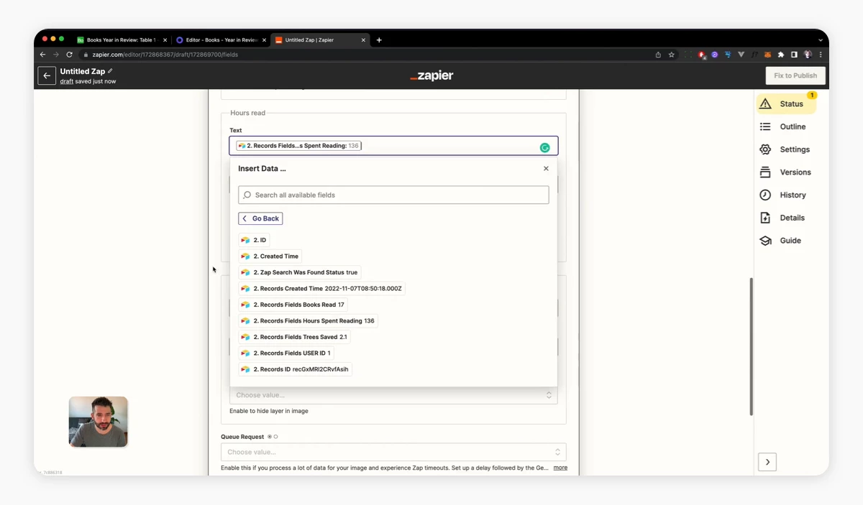Insert Records Fields Books Read 17

click(x=293, y=305)
